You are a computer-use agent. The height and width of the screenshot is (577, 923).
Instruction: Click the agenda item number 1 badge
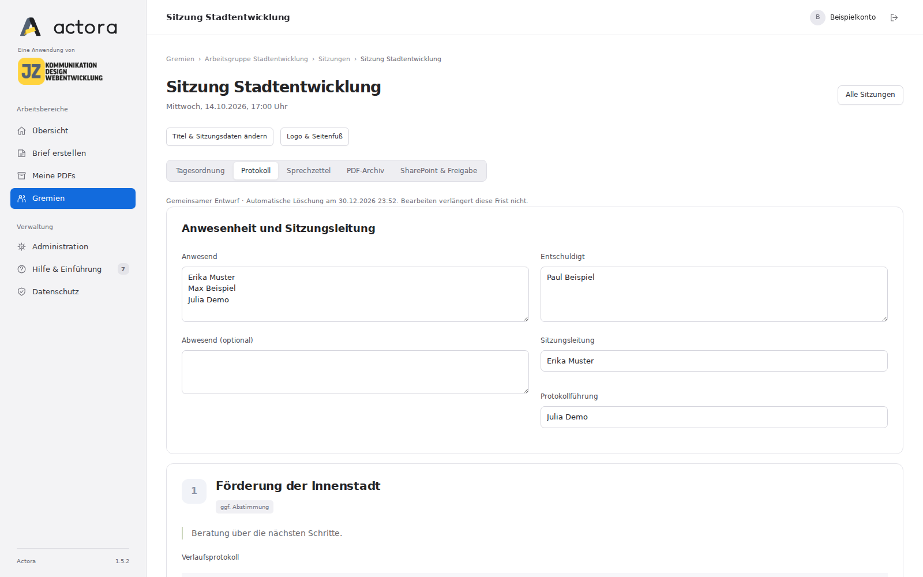click(194, 491)
